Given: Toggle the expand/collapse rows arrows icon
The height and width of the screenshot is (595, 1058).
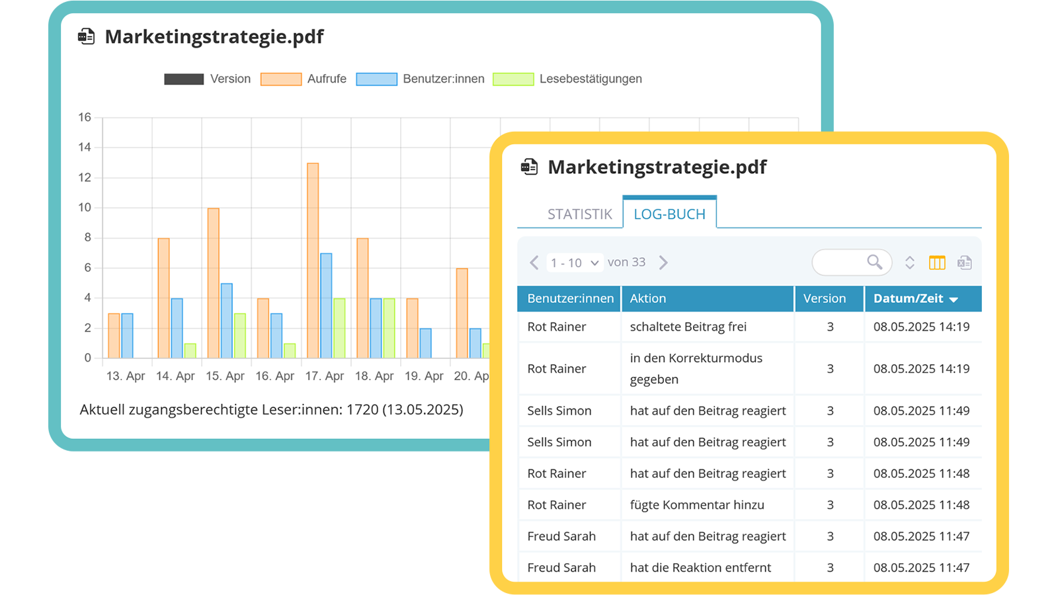Looking at the screenshot, I should coord(910,262).
